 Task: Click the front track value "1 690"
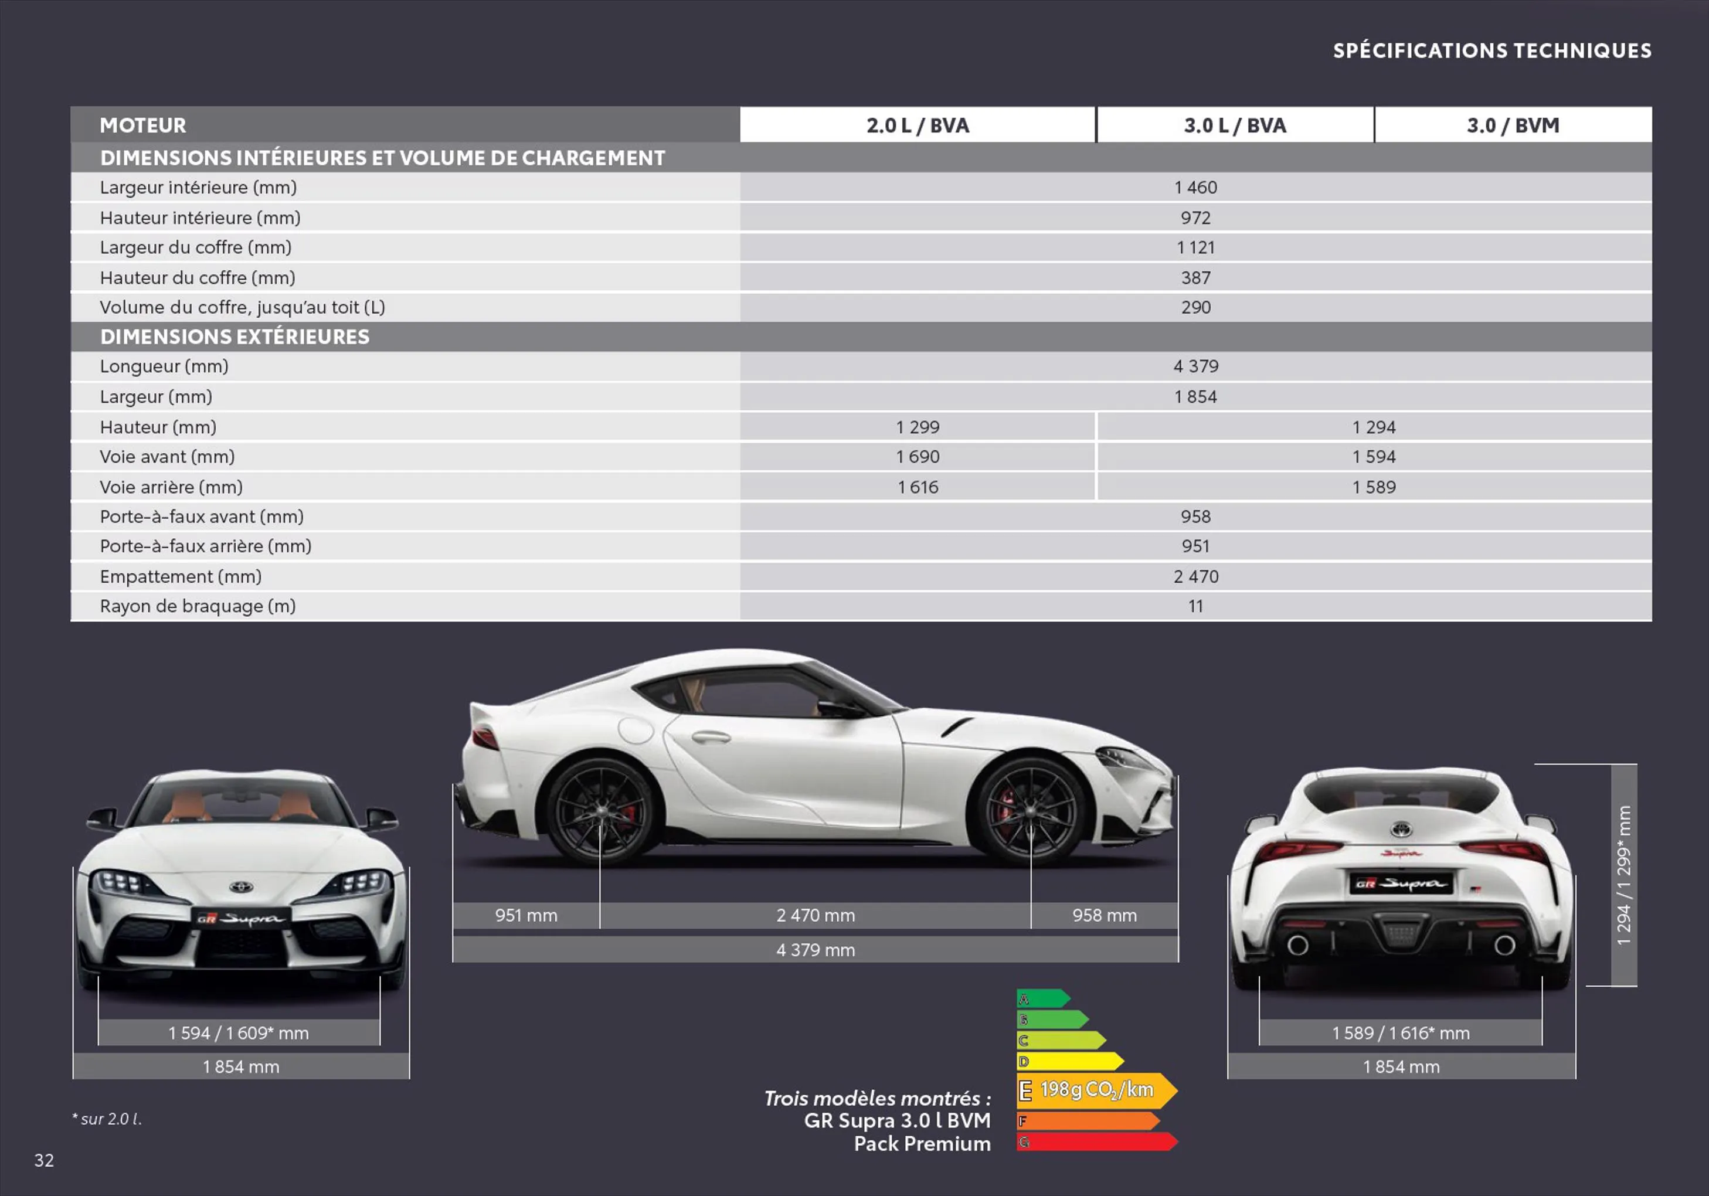point(918,456)
